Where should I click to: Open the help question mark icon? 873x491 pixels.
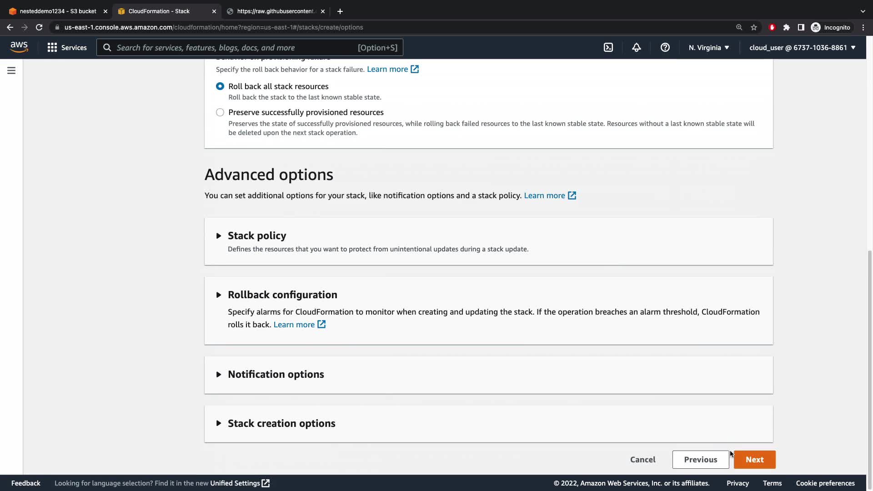pos(665,47)
